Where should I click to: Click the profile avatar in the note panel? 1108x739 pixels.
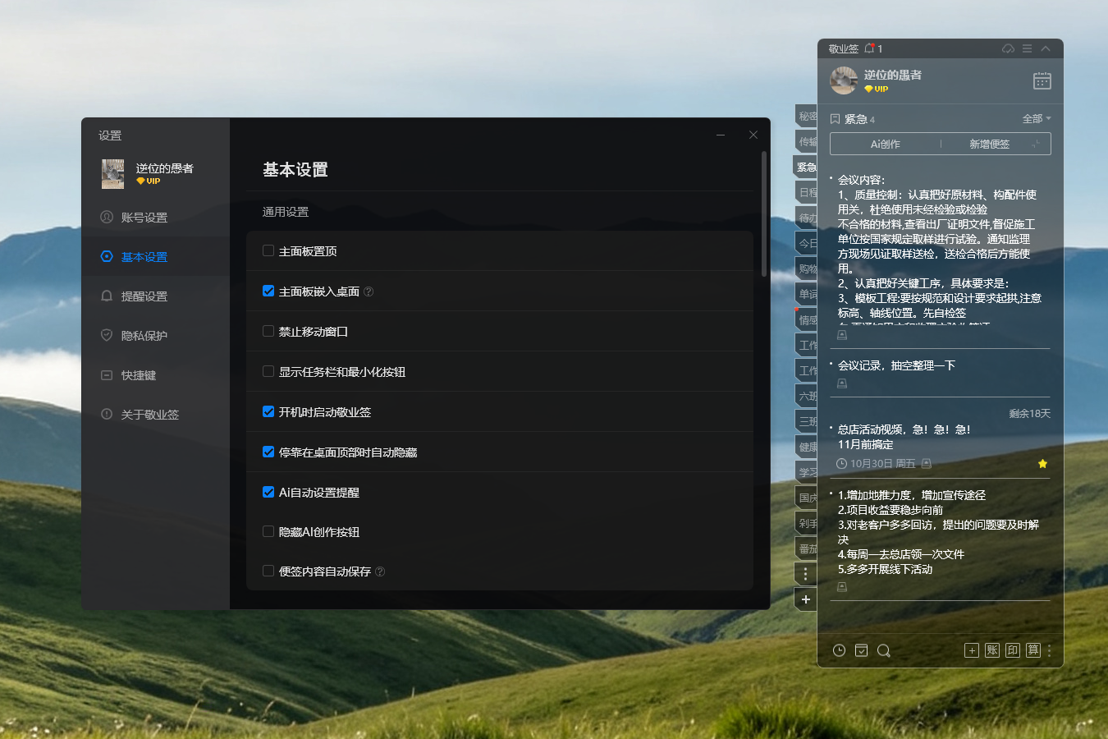(x=844, y=80)
